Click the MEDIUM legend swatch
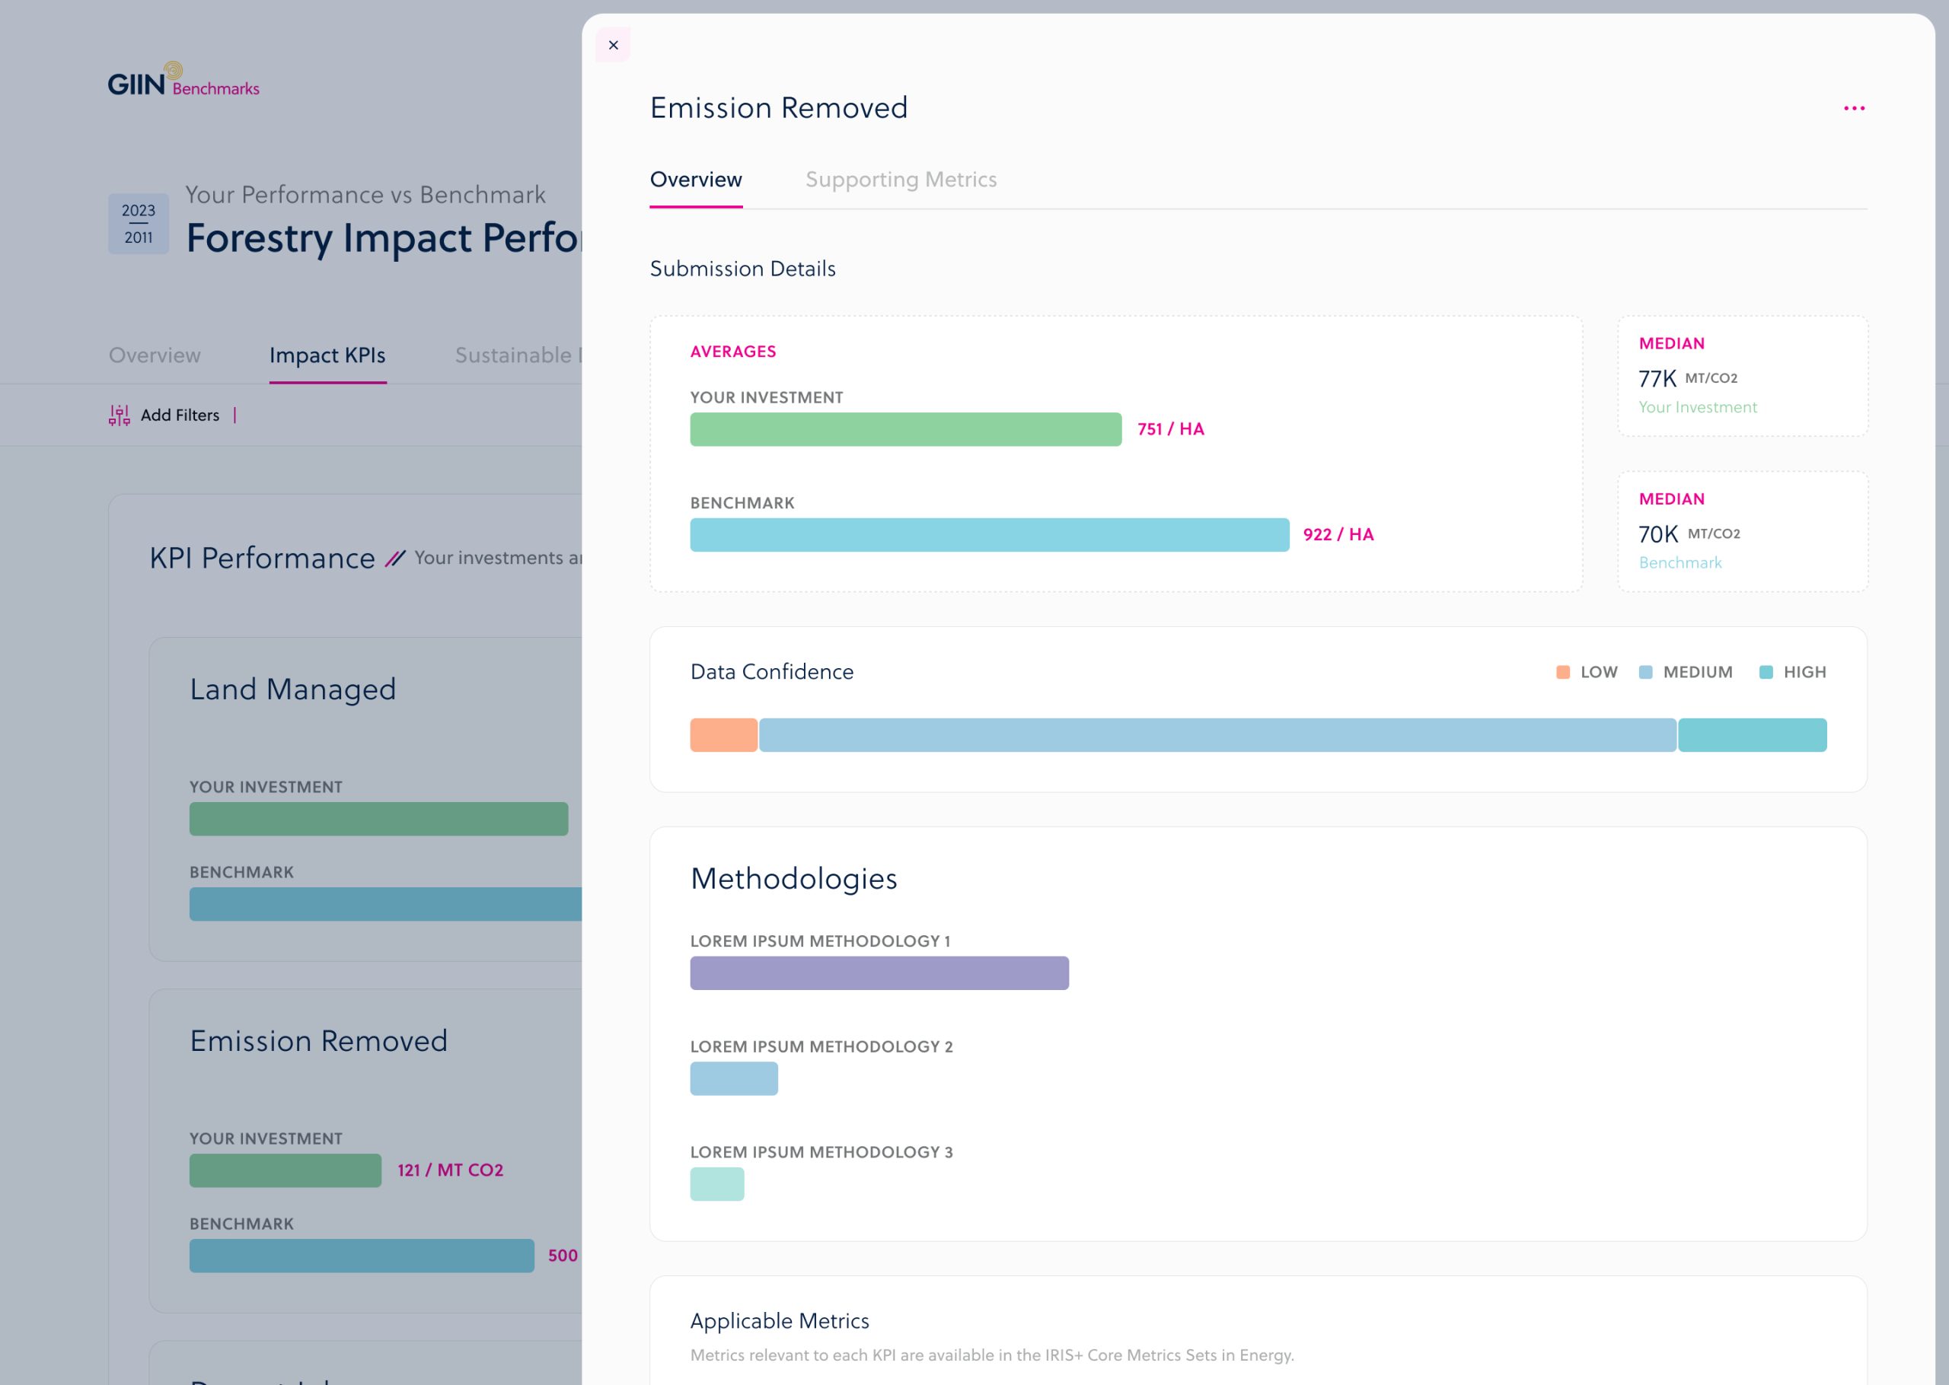Screen dimensions: 1949x1385 1644,672
